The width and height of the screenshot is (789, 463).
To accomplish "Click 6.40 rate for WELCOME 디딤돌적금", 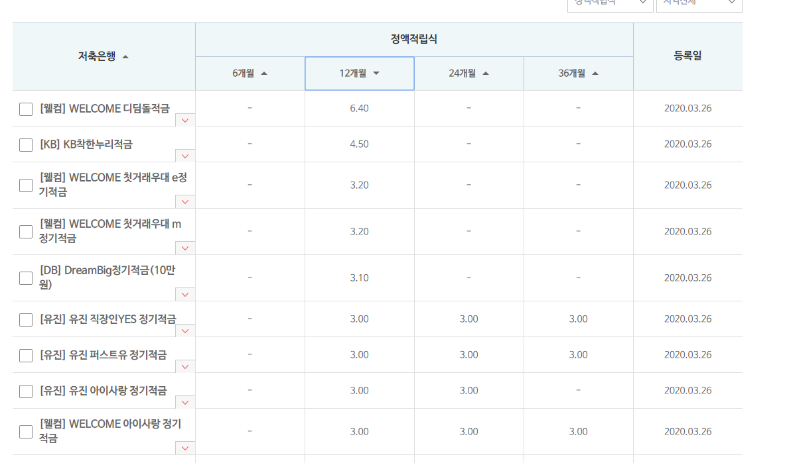I will [x=359, y=109].
